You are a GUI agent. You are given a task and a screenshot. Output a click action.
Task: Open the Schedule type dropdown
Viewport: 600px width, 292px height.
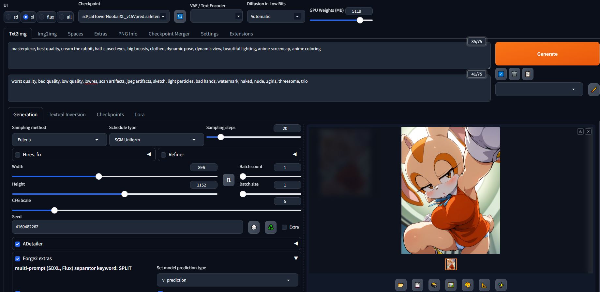tap(157, 140)
